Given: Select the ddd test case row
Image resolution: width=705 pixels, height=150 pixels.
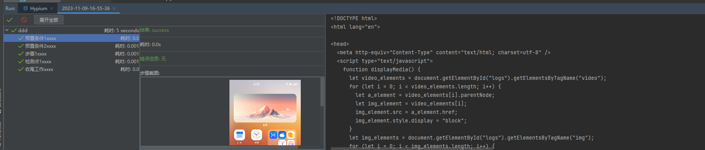Looking at the screenshot, I should (x=71, y=30).
